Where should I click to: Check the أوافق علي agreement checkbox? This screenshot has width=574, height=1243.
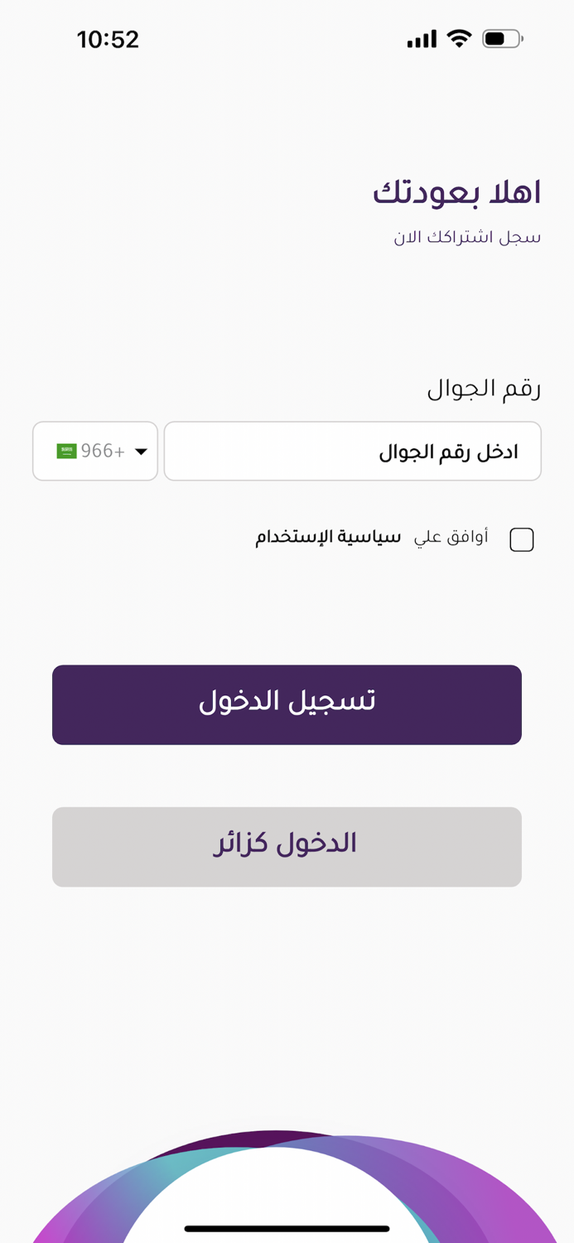[x=522, y=539]
